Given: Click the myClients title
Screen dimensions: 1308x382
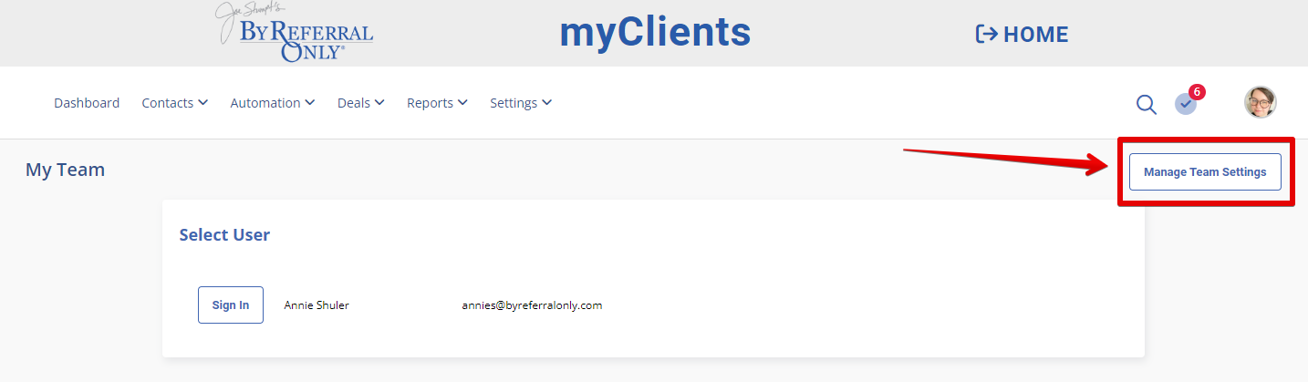Looking at the screenshot, I should [x=655, y=32].
